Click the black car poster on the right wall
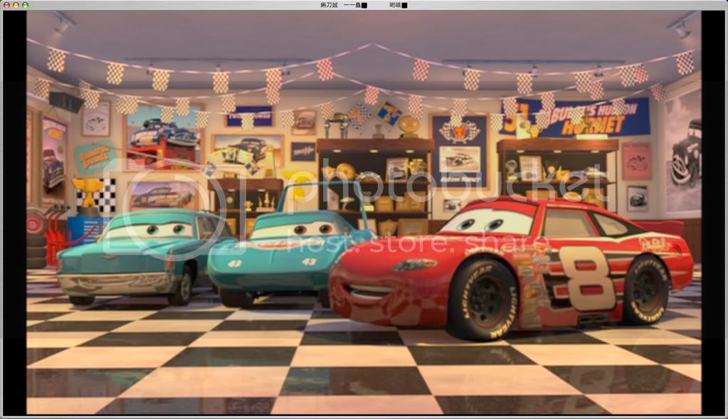This screenshot has height=419, width=728. (x=684, y=153)
